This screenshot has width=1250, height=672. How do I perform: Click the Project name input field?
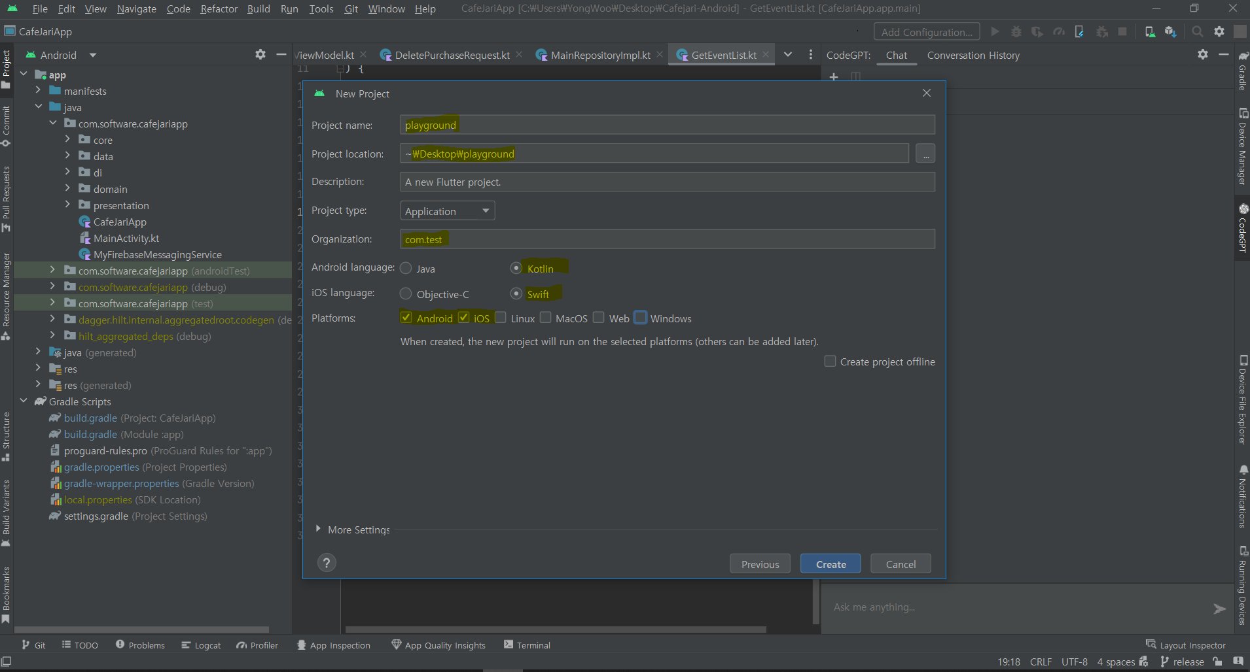(668, 125)
